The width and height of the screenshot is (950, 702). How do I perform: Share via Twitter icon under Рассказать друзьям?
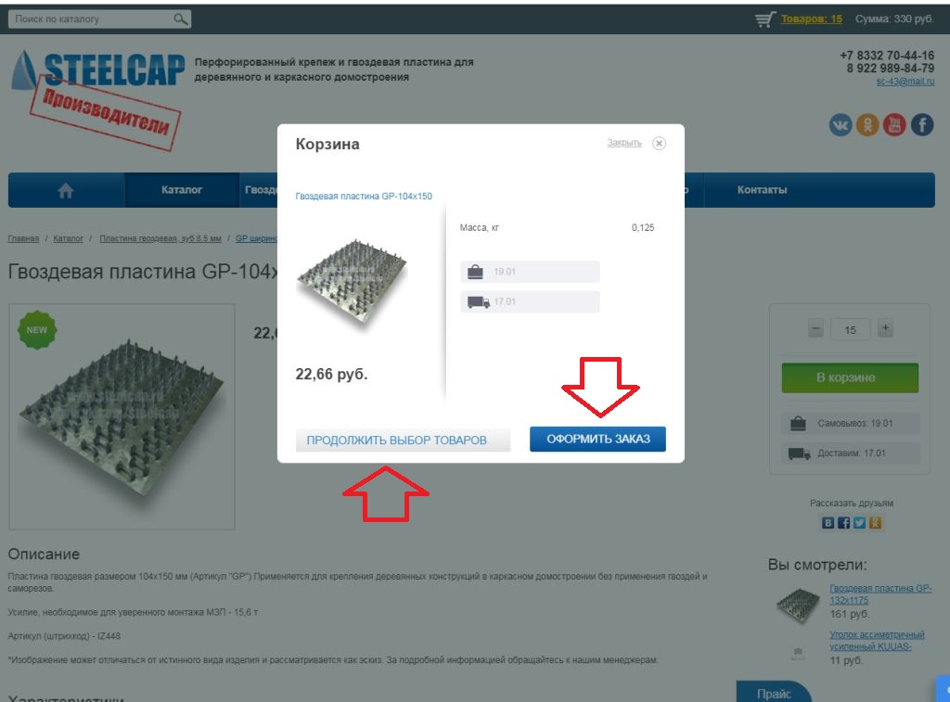click(859, 523)
